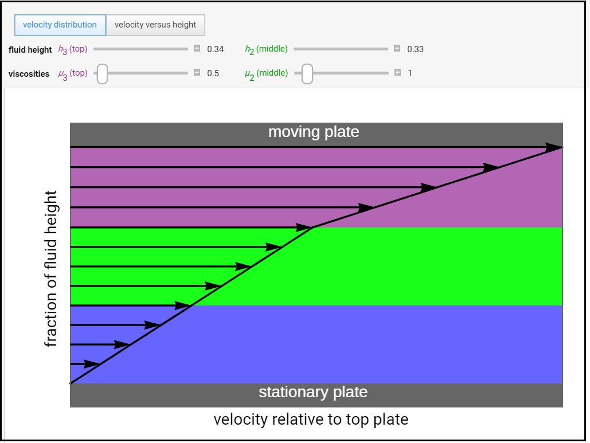Click the μ2 (middle) viscosity slider thumb
The image size is (590, 443).
click(307, 73)
